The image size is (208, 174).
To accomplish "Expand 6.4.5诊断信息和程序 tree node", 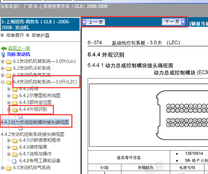I will (9, 140).
